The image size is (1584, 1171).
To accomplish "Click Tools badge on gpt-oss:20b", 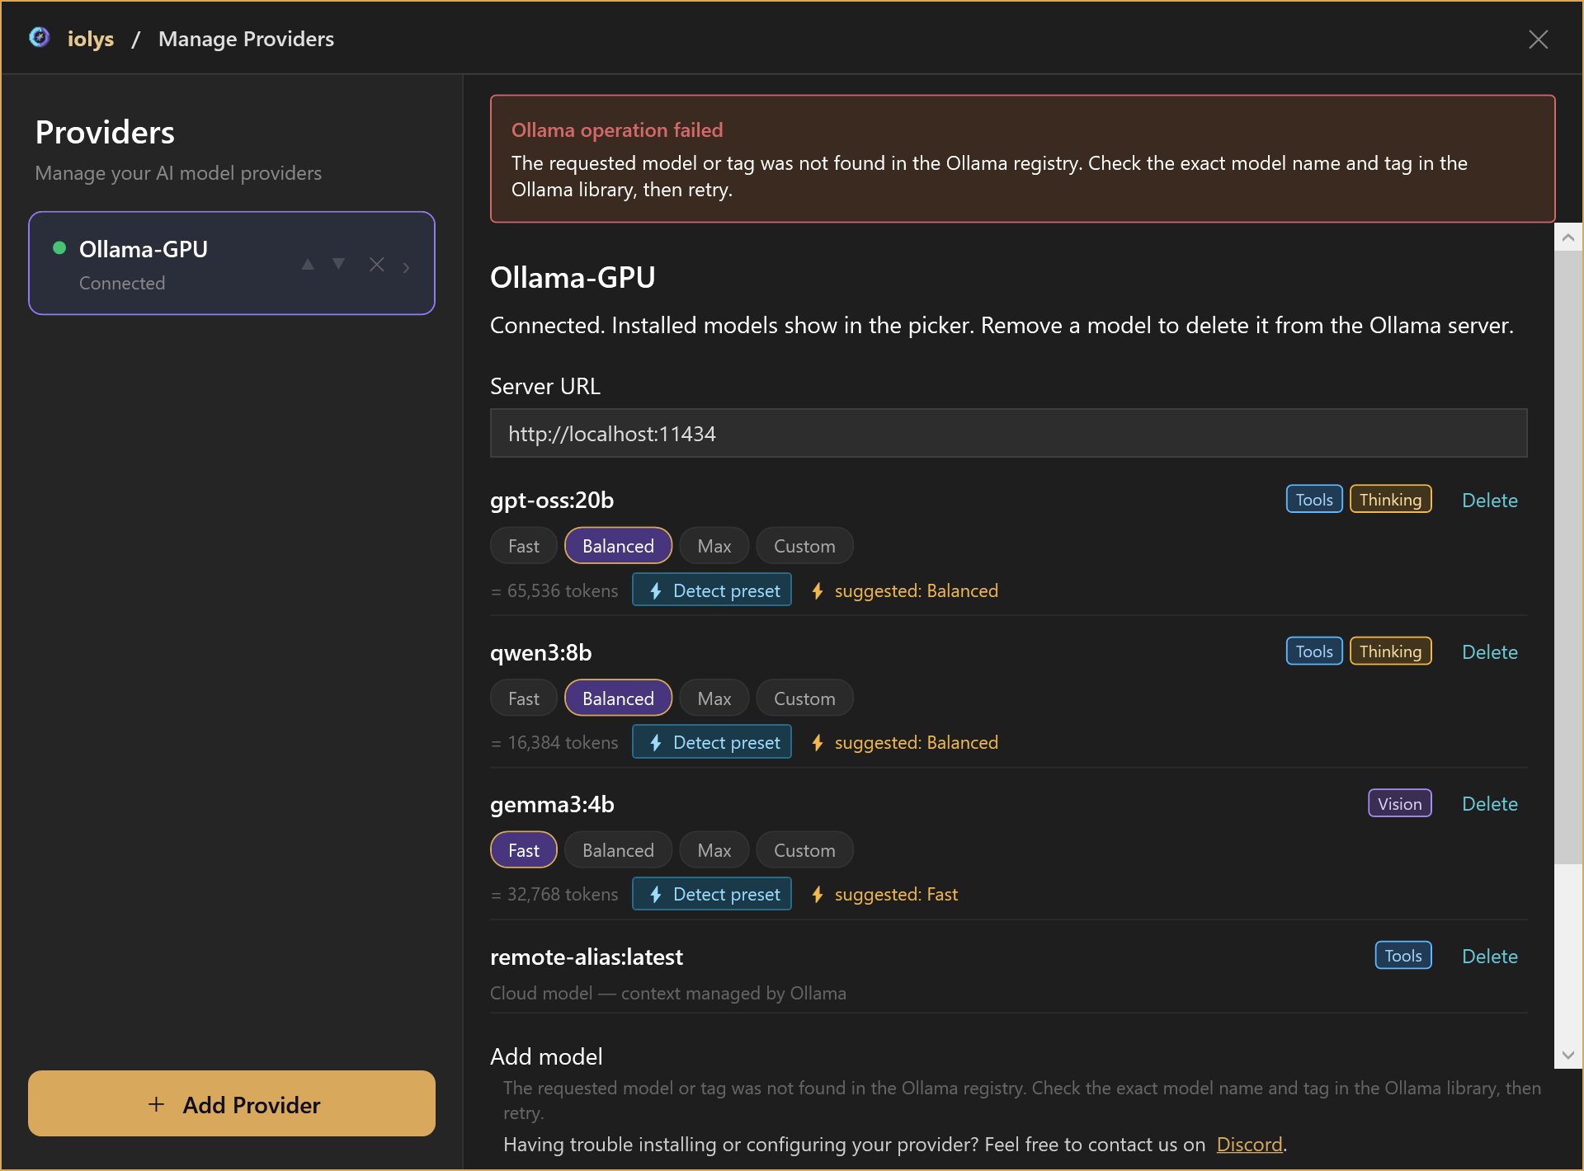I will pos(1314,499).
